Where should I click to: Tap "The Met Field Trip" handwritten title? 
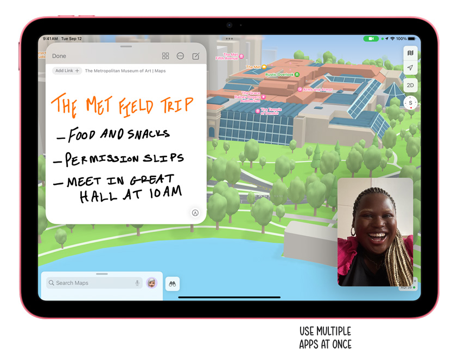(x=122, y=106)
